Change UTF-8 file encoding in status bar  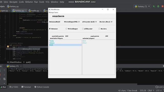(x=159, y=90)
